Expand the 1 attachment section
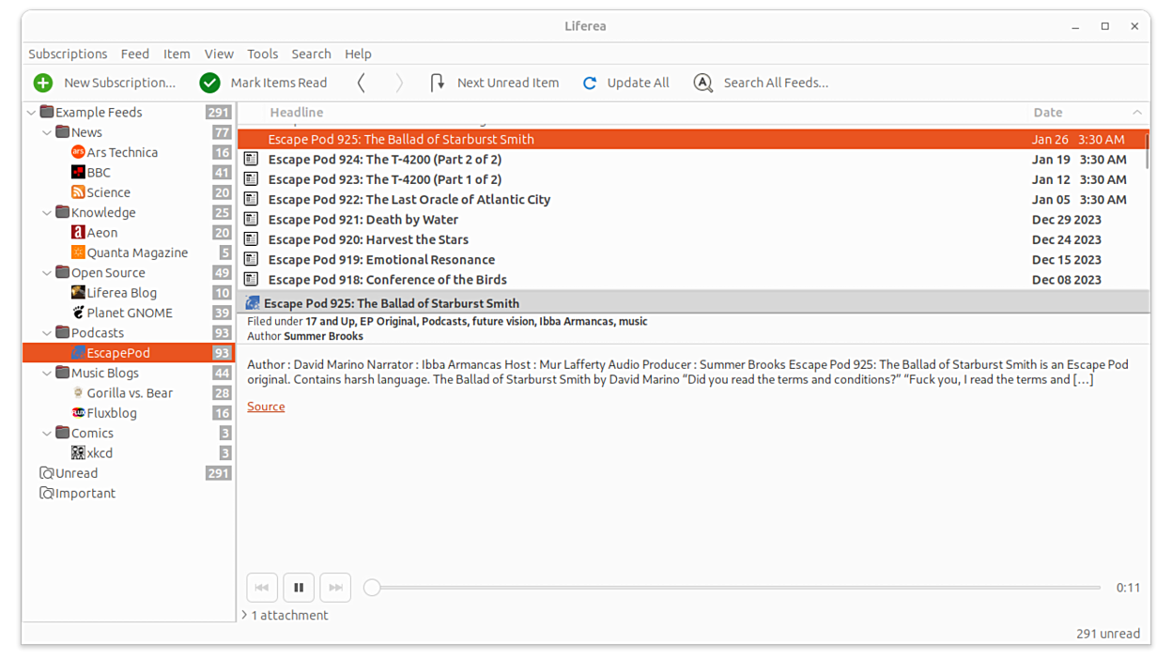Image resolution: width=1172 pixels, height=659 pixels. pyautogui.click(x=245, y=616)
